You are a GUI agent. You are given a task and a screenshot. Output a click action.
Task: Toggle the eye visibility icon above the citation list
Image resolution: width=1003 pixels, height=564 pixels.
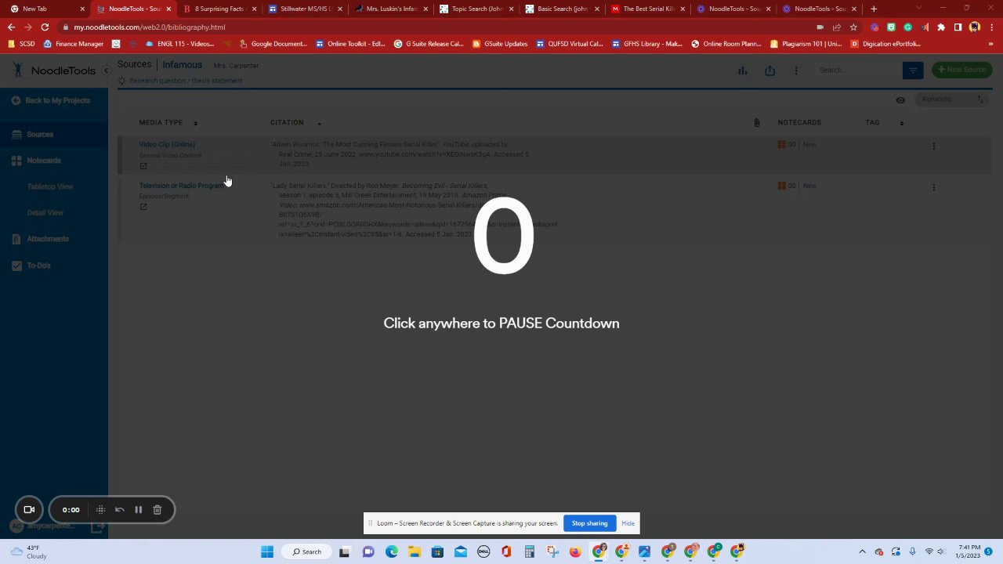(x=900, y=100)
